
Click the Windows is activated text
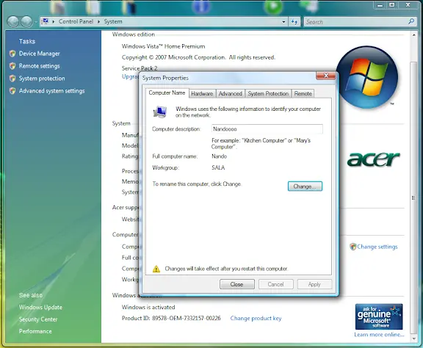148,308
